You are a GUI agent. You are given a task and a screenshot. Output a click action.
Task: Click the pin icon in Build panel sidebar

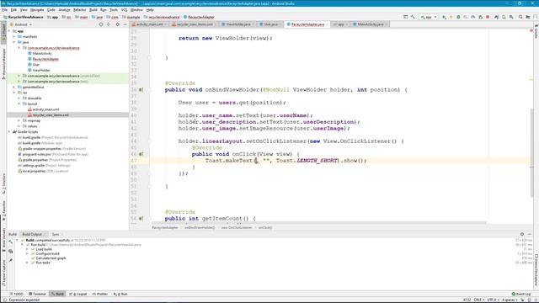(x=11, y=261)
